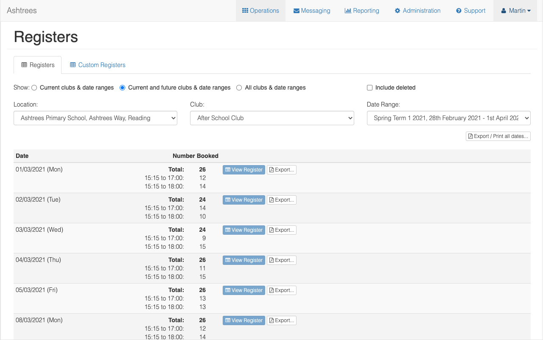Export the 02/03/2021 (Tue) register
The image size is (543, 340).
point(282,200)
